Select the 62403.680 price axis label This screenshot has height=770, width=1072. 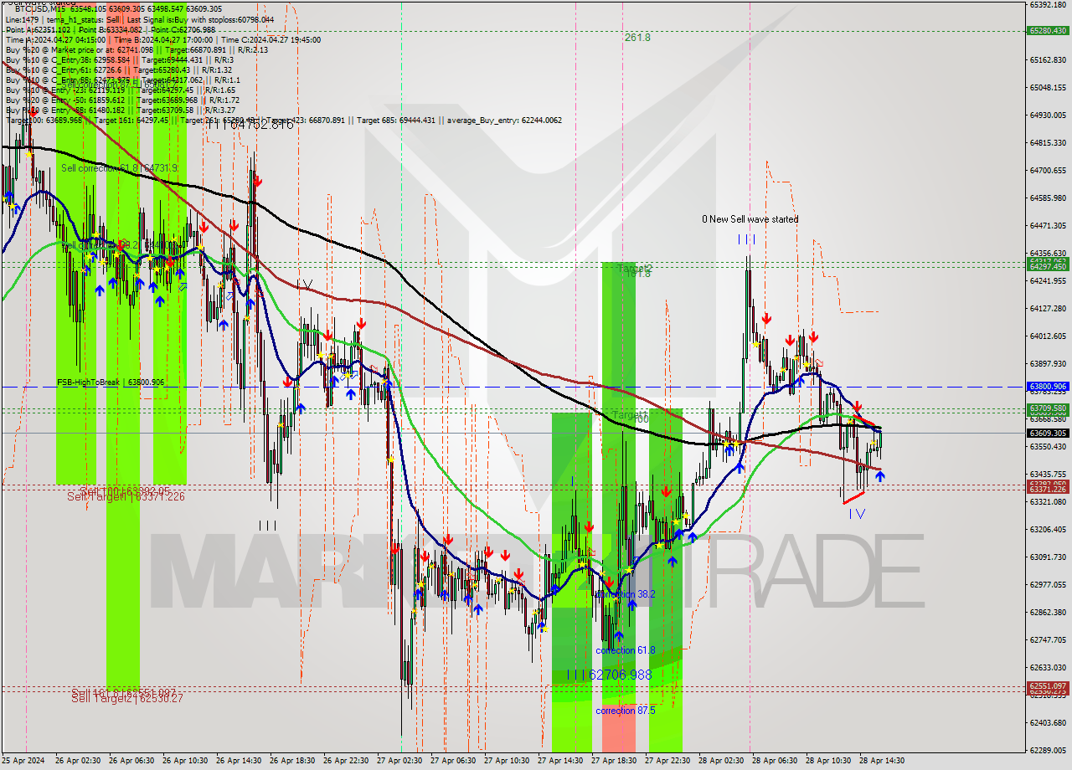(1047, 722)
